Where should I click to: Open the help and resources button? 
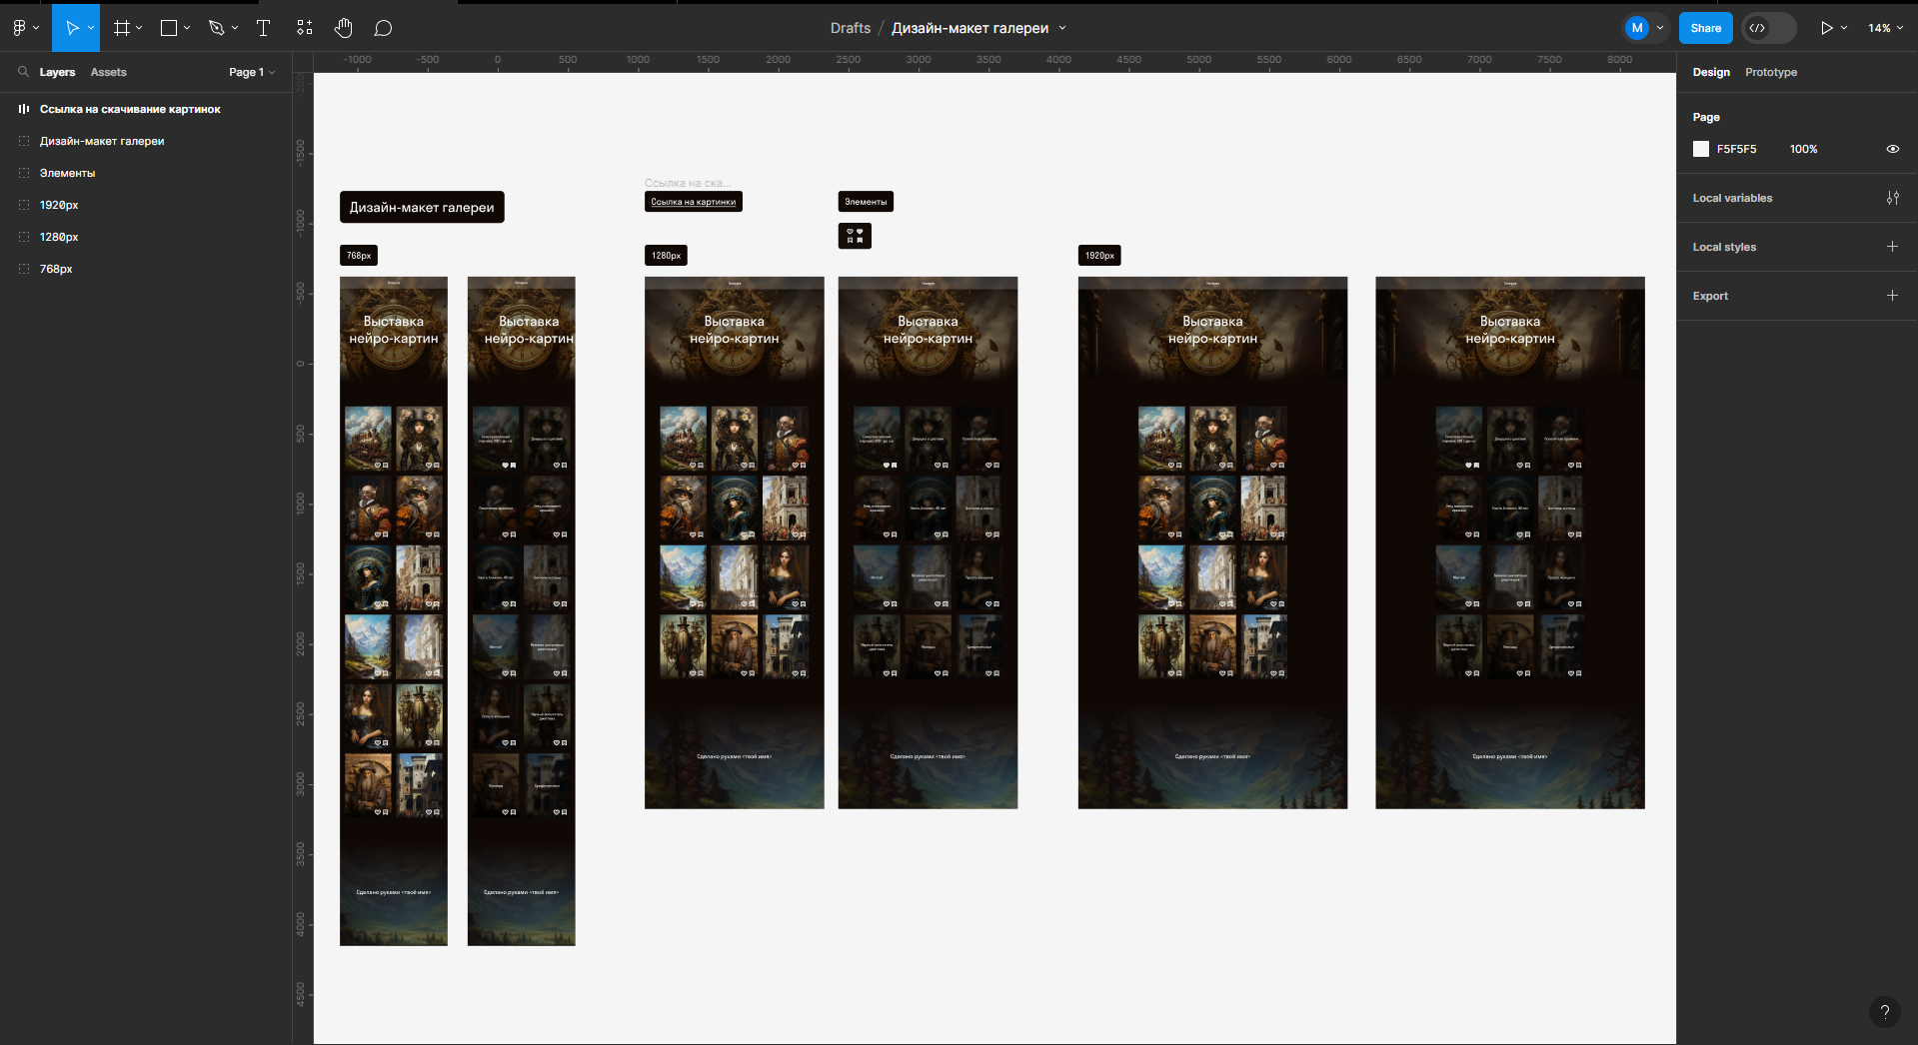click(x=1884, y=1011)
